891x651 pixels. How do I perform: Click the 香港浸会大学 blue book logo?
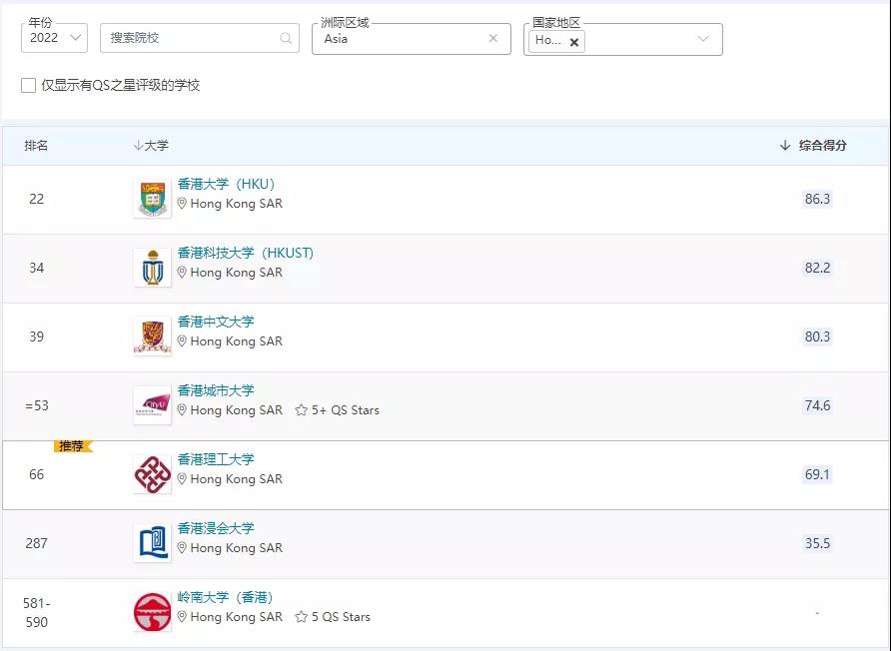coord(152,543)
